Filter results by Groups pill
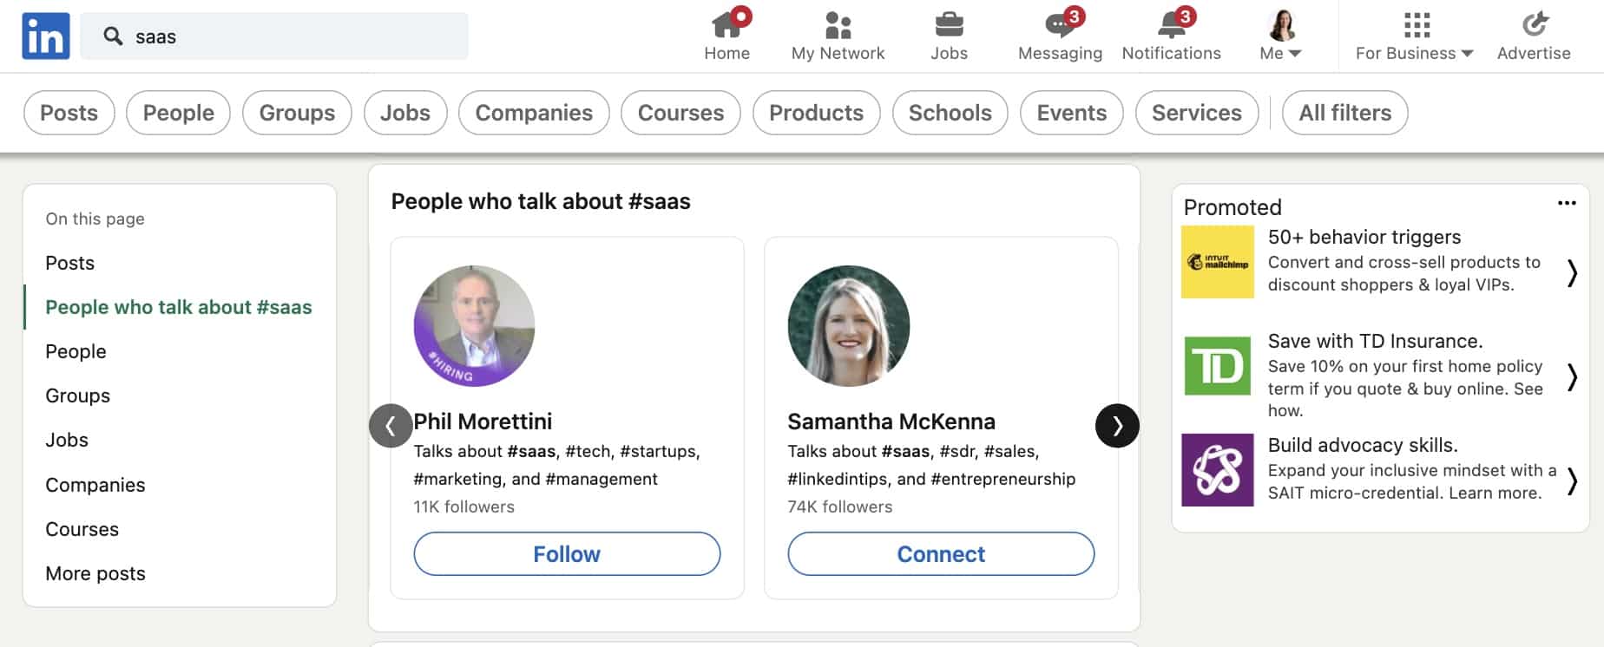The width and height of the screenshot is (1604, 647). click(x=297, y=113)
